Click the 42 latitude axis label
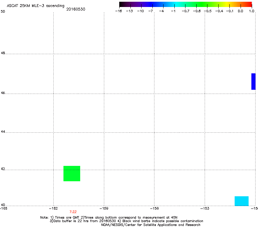The width and height of the screenshot is (258, 227). click(x=3, y=169)
